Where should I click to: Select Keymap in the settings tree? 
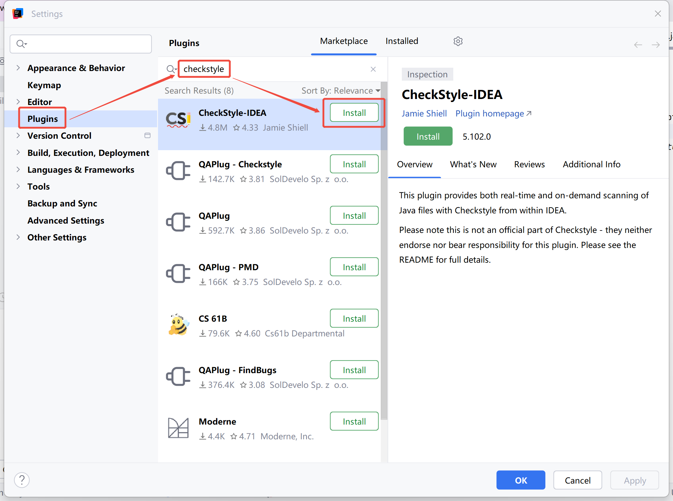(44, 85)
